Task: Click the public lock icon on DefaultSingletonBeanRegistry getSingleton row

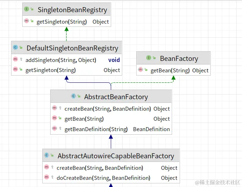Action: point(21,69)
